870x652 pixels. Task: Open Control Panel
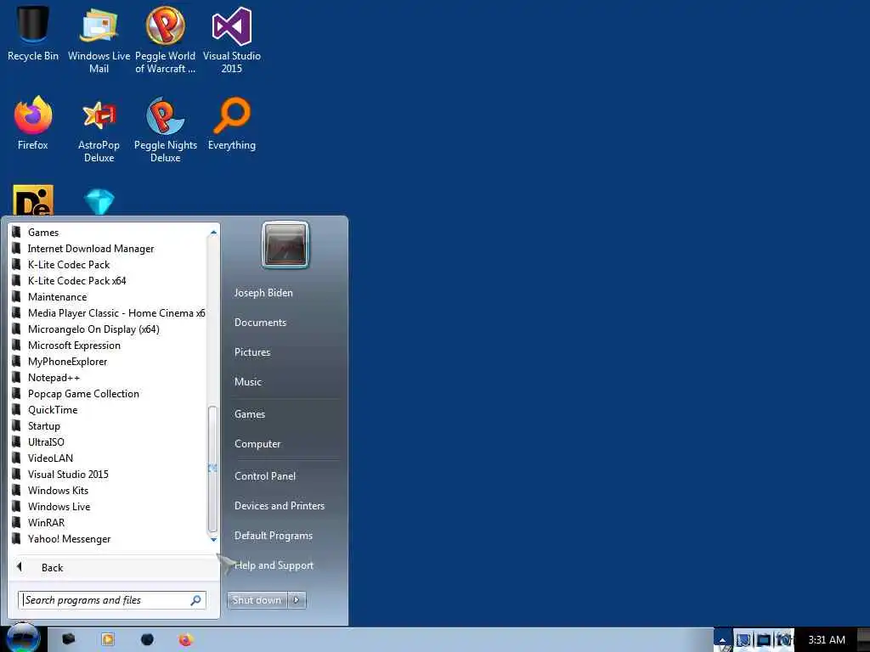click(265, 475)
